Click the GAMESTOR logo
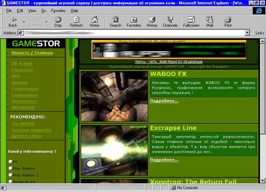The height and width of the screenshot is (192, 266). (36, 44)
